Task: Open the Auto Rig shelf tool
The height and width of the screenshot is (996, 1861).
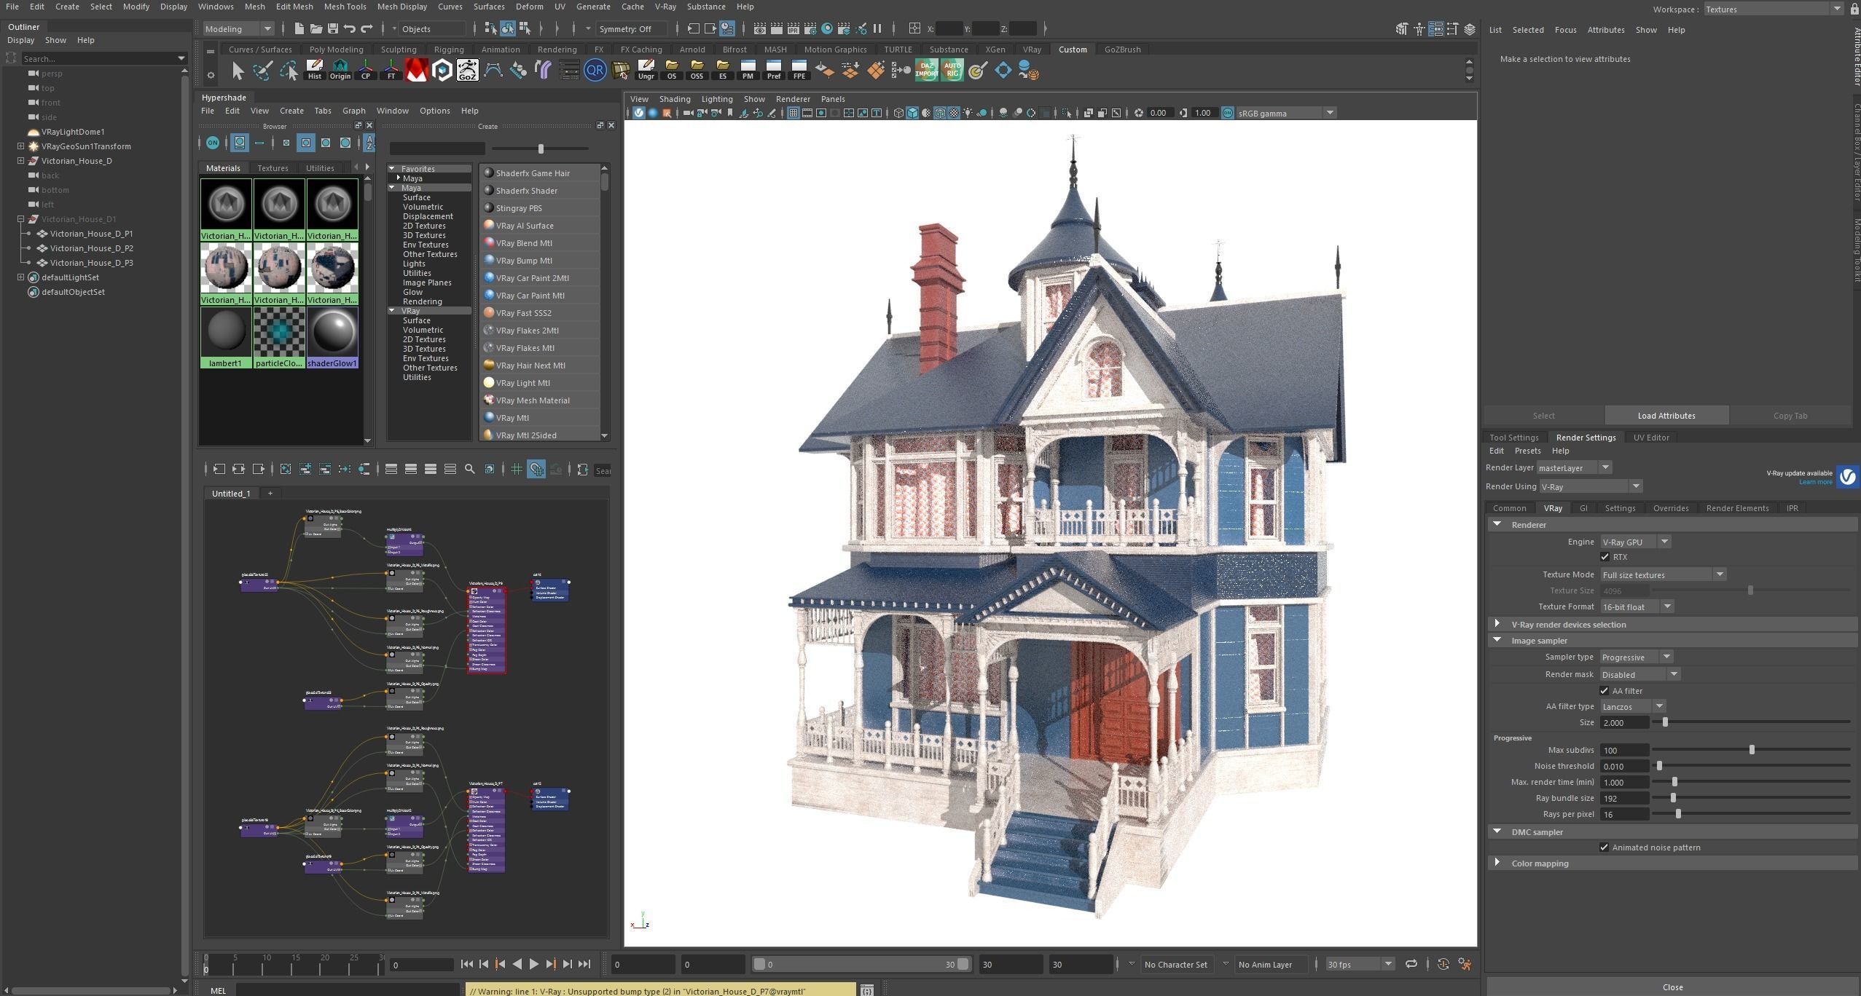Action: [952, 70]
